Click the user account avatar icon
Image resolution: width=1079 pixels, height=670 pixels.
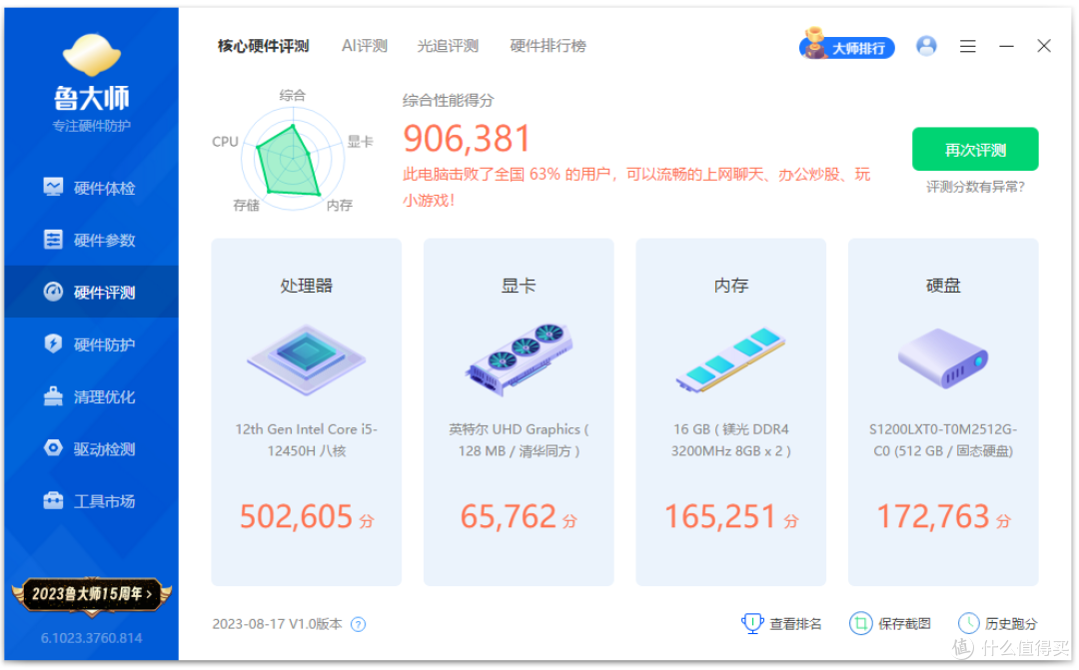tap(926, 46)
